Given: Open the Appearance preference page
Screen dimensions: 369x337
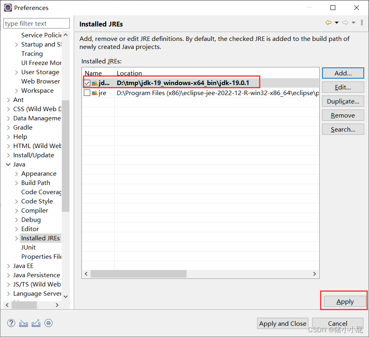Looking at the screenshot, I should (39, 174).
